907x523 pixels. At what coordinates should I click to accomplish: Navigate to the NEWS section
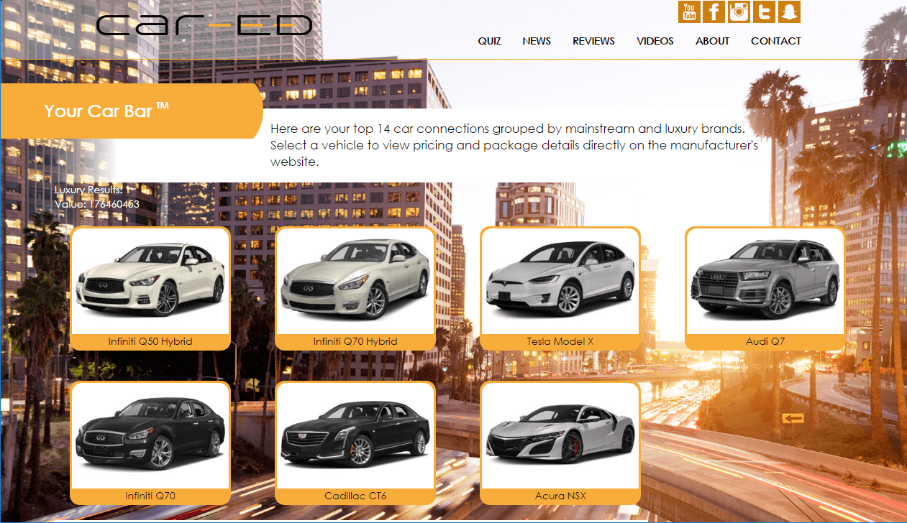coord(537,41)
